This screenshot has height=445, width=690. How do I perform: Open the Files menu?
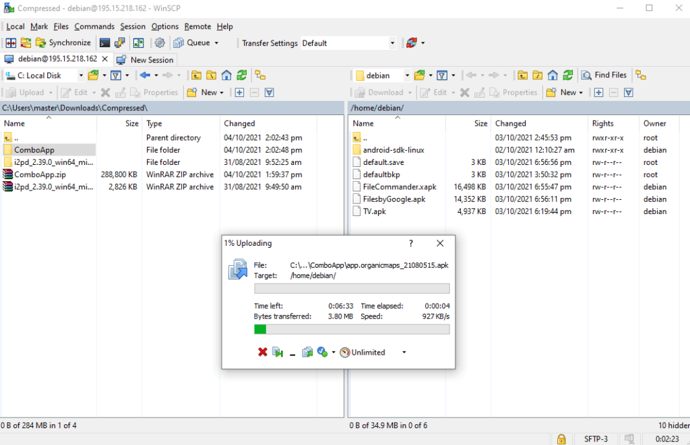[x=61, y=26]
